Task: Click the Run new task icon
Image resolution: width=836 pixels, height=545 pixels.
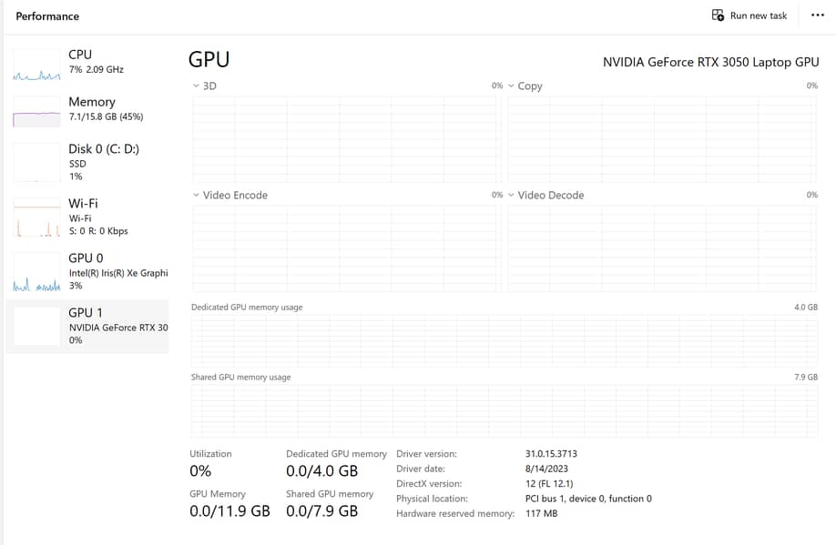Action: 718,15
